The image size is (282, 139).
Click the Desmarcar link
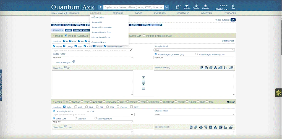pos(228,41)
